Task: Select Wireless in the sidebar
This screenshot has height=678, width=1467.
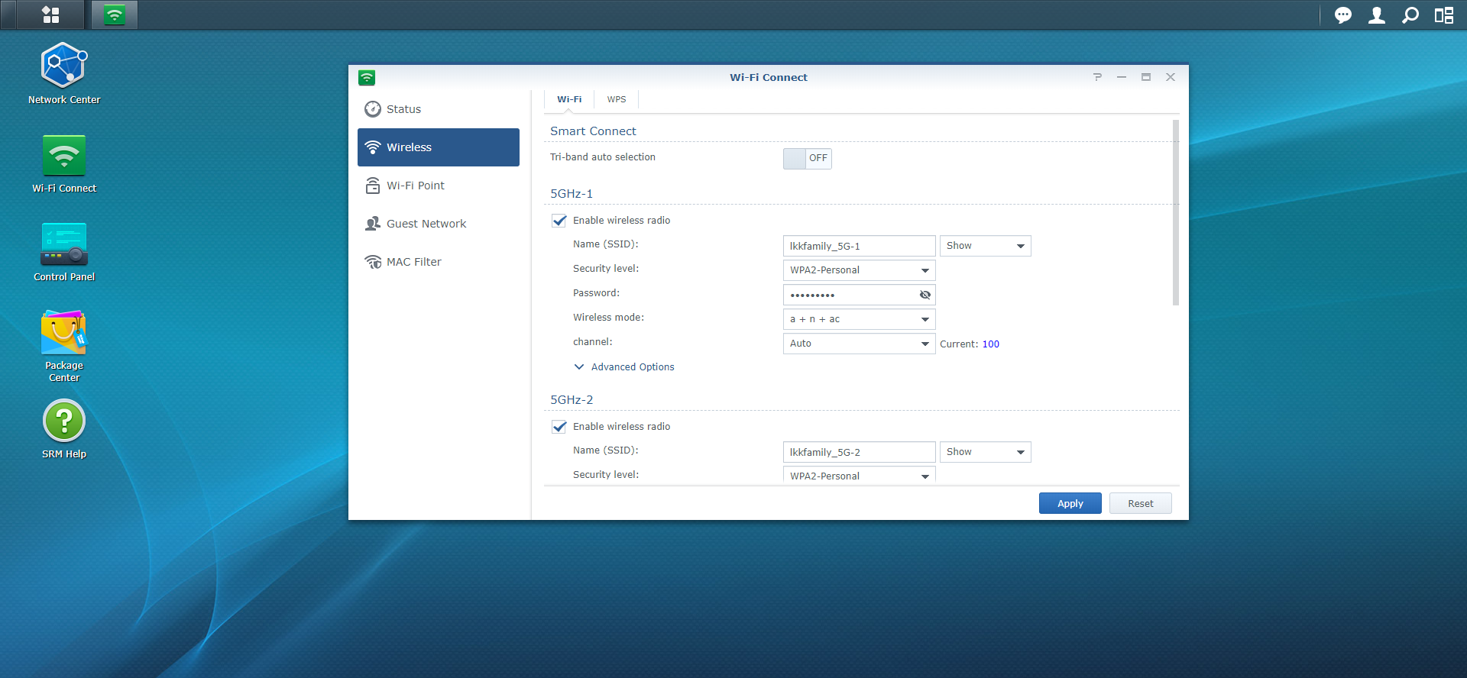Action: click(x=439, y=147)
